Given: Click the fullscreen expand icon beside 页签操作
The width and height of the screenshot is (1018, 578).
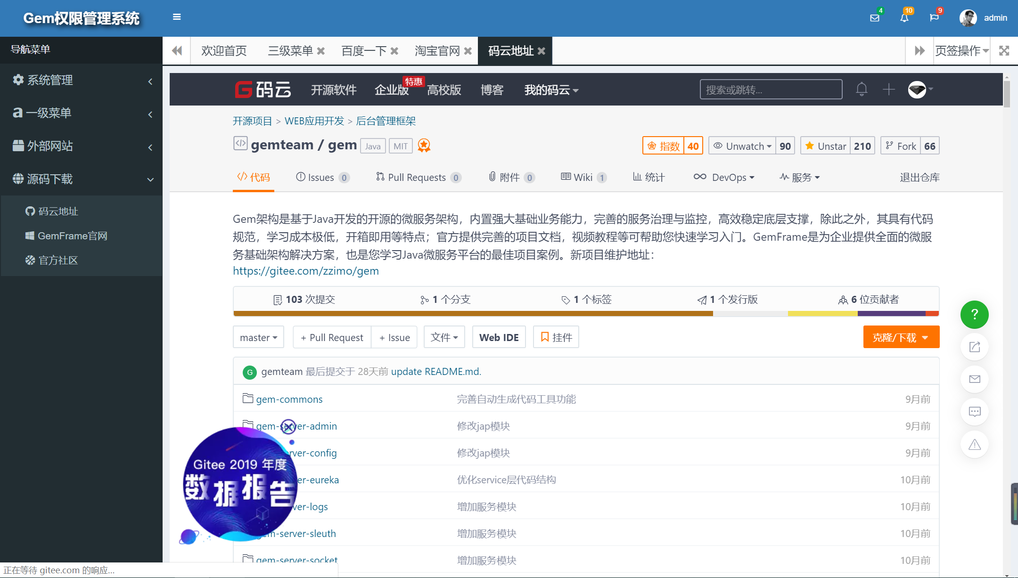Looking at the screenshot, I should [x=1004, y=50].
